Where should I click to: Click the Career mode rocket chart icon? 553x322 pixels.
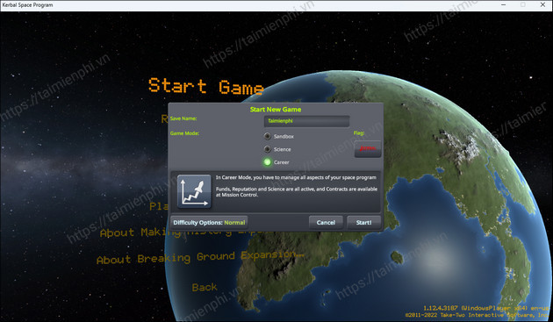(x=194, y=191)
